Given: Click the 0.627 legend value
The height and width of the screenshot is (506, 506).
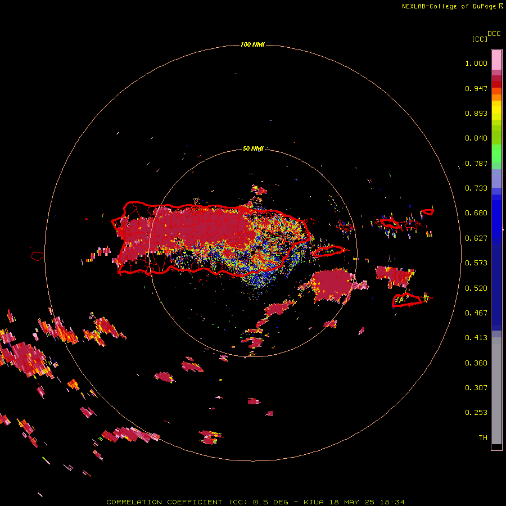Looking at the screenshot, I should 476,238.
